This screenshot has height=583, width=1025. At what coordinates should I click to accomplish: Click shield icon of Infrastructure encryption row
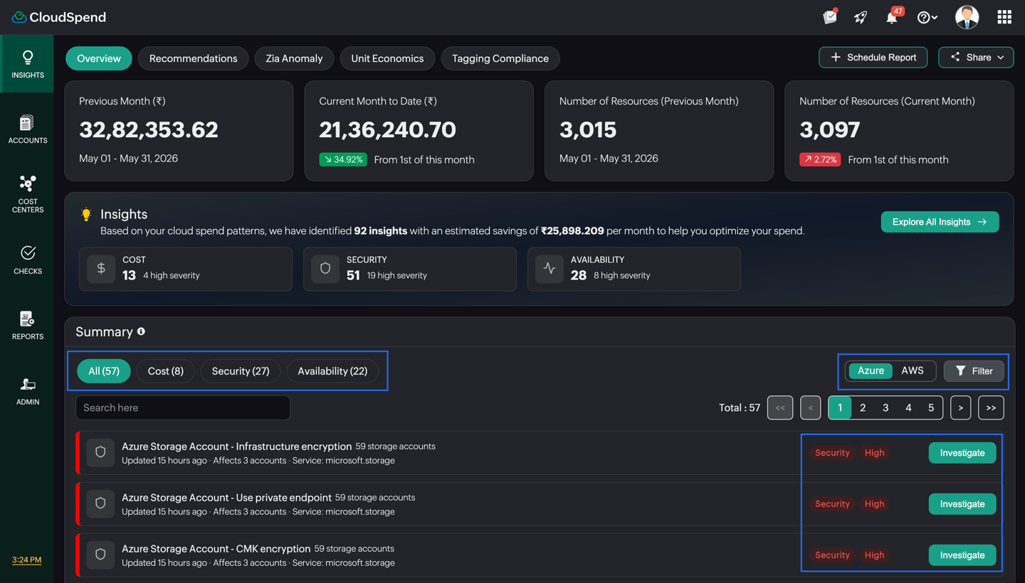tap(100, 452)
